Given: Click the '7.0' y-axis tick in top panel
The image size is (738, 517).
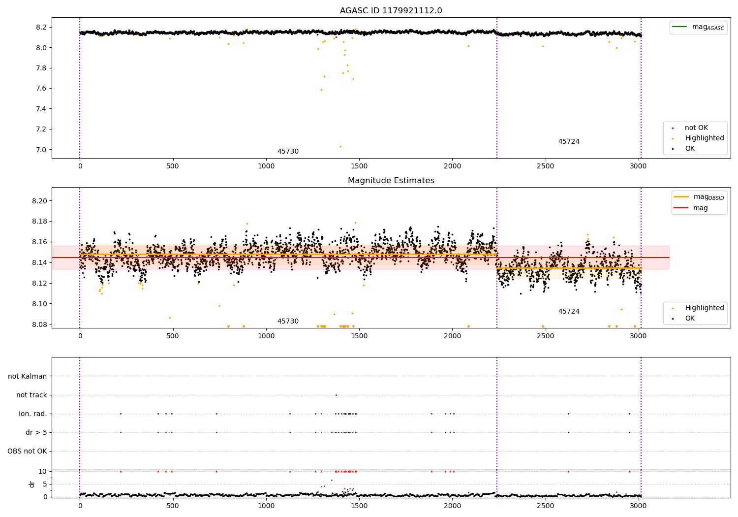Looking at the screenshot, I should point(41,150).
